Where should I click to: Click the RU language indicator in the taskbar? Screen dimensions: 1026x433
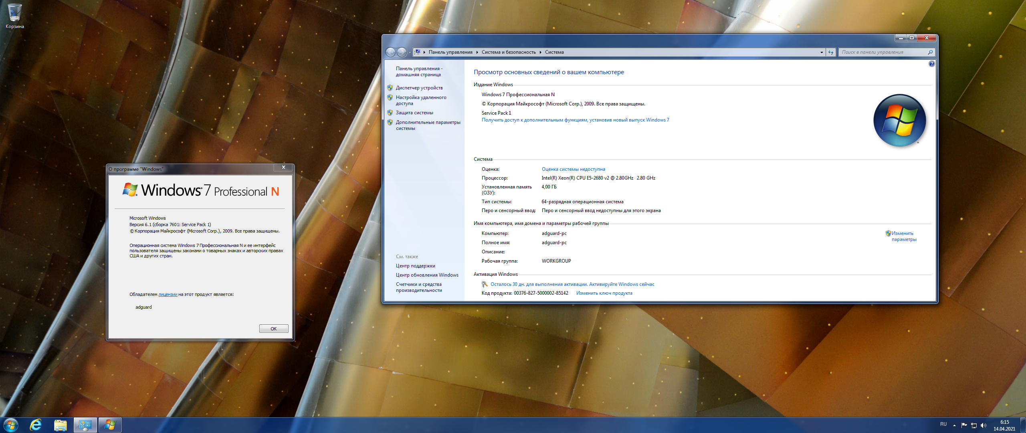943,424
